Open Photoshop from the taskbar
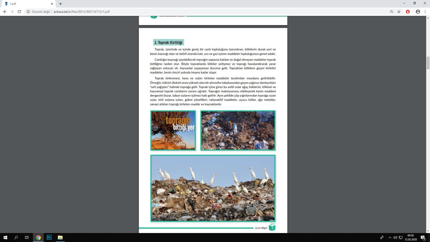This screenshot has height=242, width=430. click(49, 237)
